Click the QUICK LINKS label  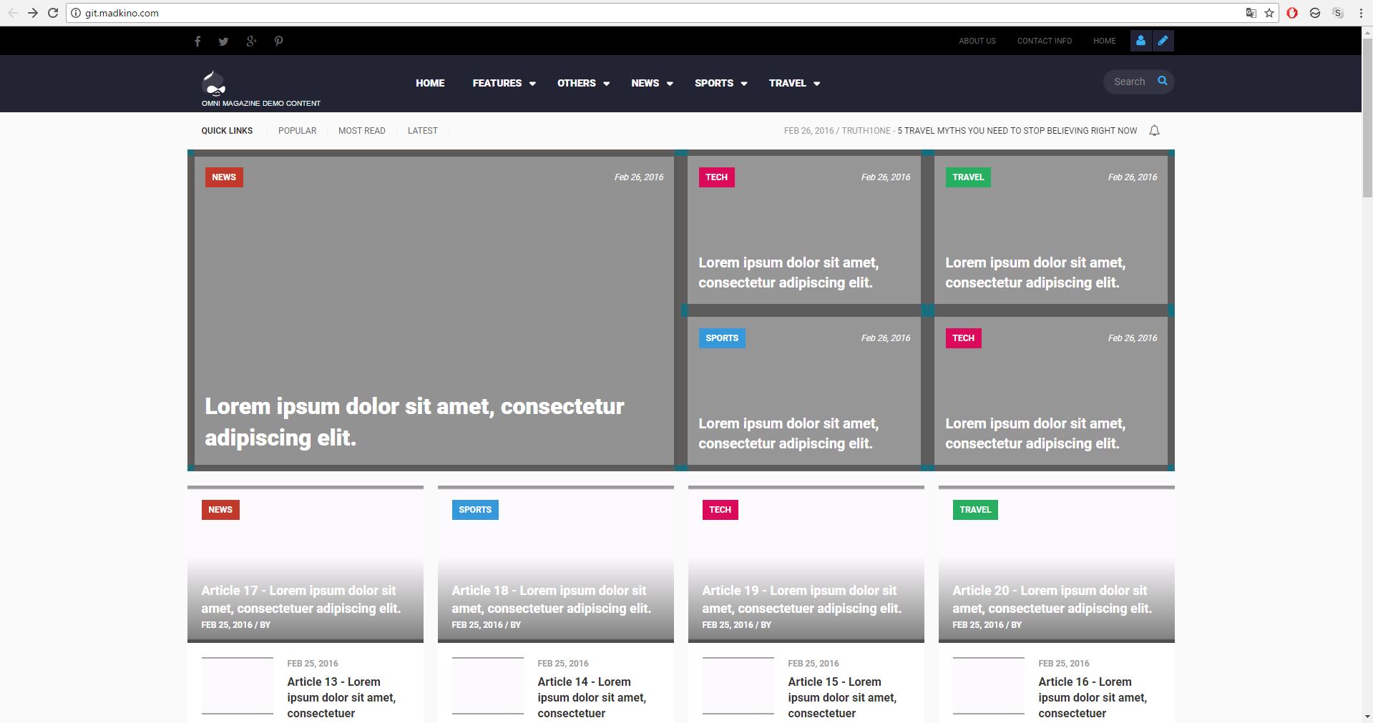[227, 131]
